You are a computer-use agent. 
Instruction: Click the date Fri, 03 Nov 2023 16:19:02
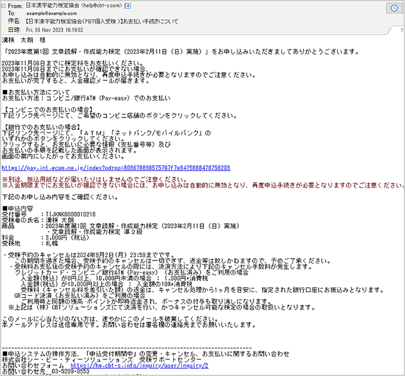55,30
